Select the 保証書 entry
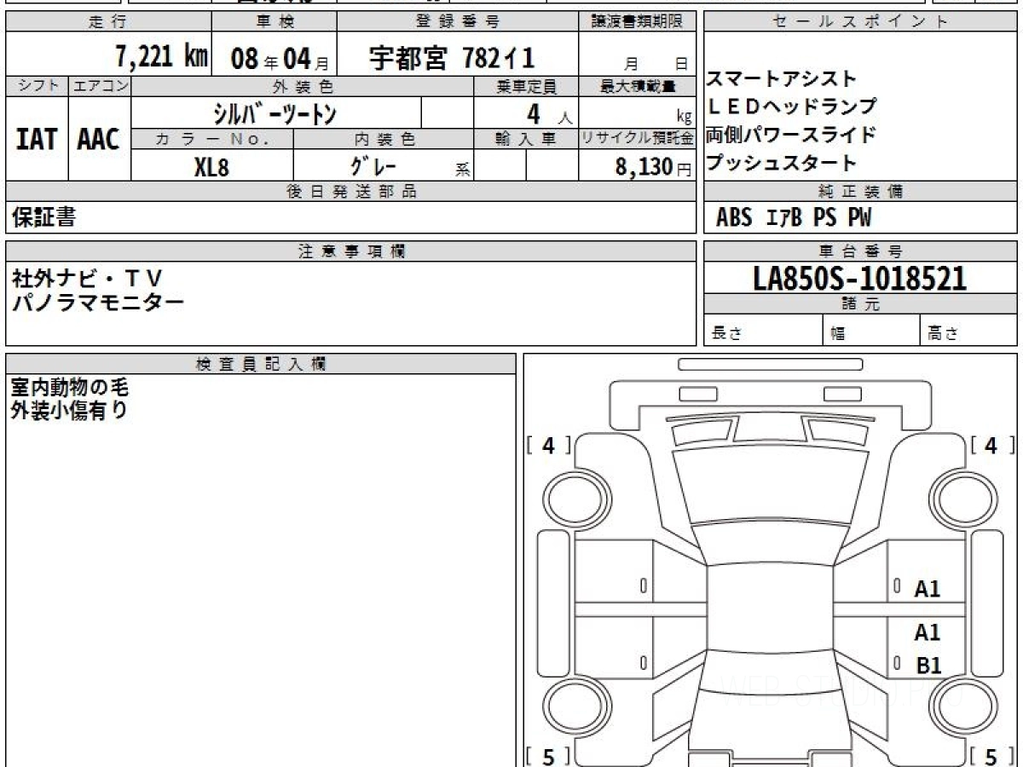The image size is (1023, 767). tap(43, 217)
